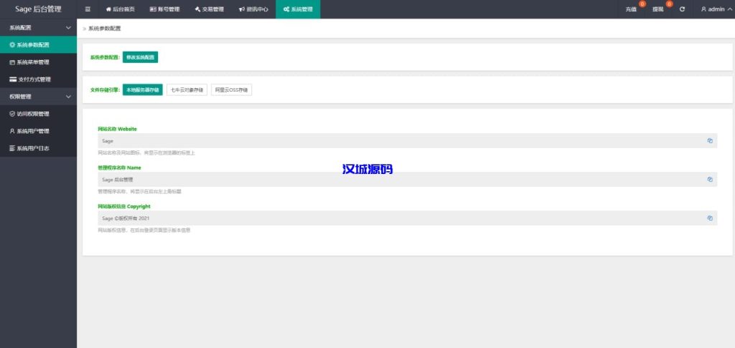Open the 充值 notifications link
Image resolution: width=735 pixels, height=348 pixels.
point(631,9)
